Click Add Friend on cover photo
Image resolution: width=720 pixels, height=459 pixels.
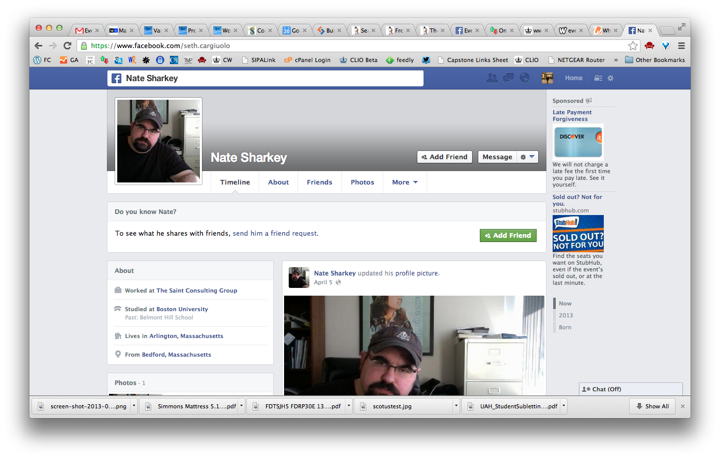445,157
